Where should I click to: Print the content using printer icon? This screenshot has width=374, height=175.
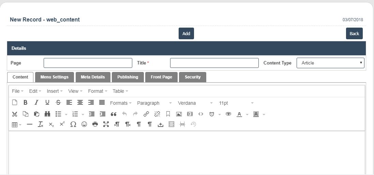(x=95, y=125)
